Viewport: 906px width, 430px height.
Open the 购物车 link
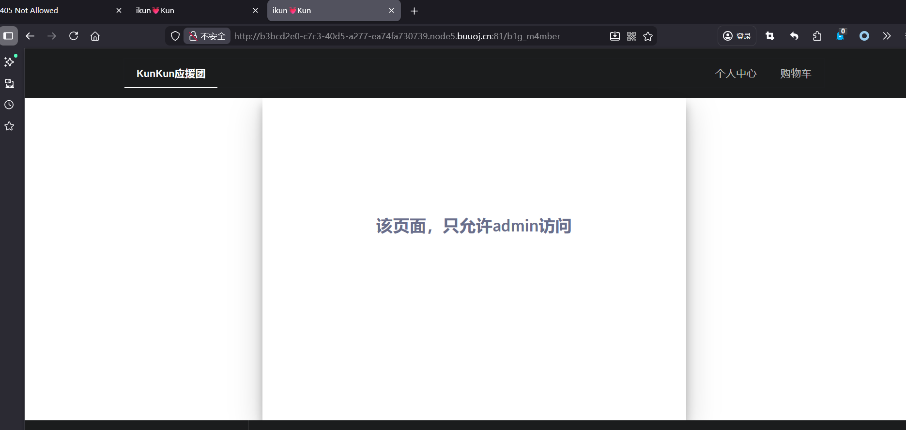pos(796,74)
